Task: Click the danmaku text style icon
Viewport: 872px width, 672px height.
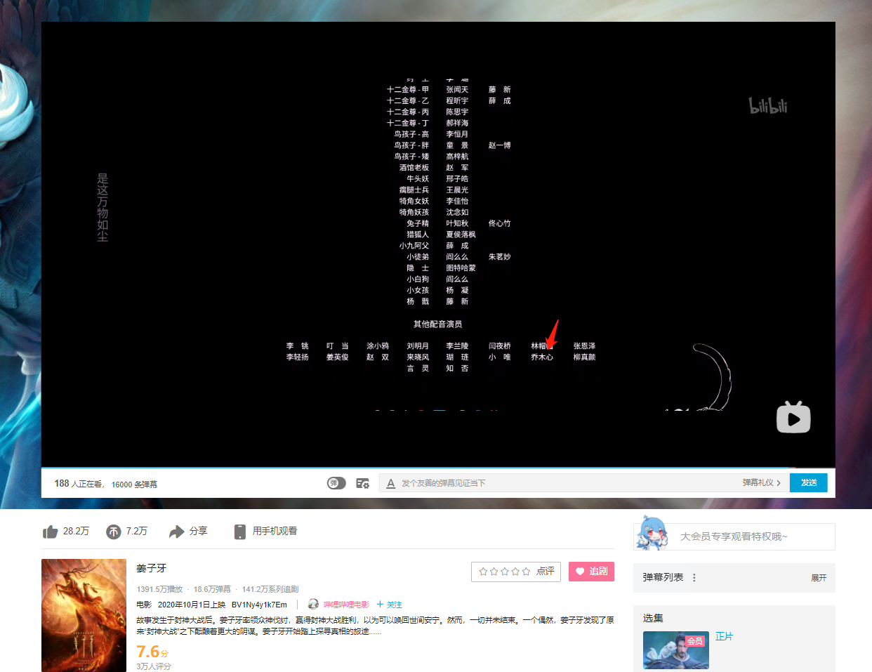Action: pyautogui.click(x=391, y=483)
